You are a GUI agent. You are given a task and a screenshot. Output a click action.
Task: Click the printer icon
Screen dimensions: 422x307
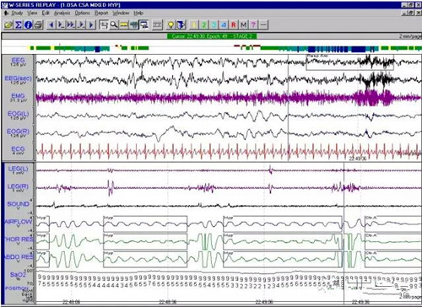pyautogui.click(x=38, y=24)
